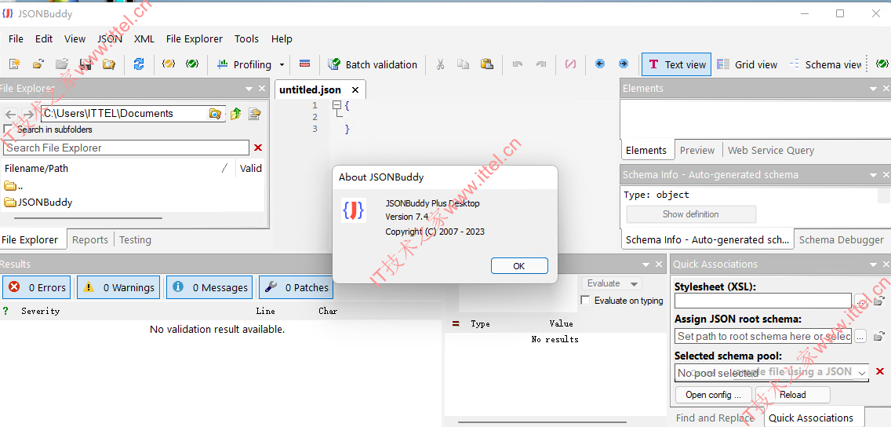This screenshot has width=891, height=427.
Task: Click the Search File Explorer input field
Action: pos(126,148)
